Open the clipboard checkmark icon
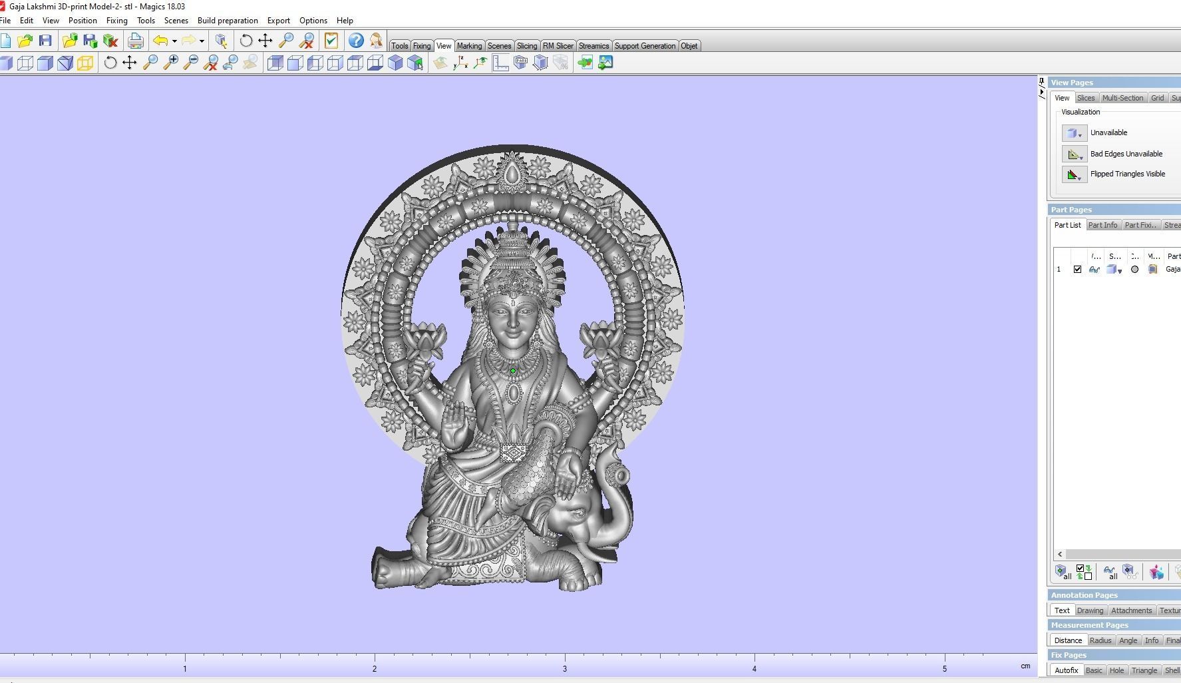1181x683 pixels. (x=331, y=41)
